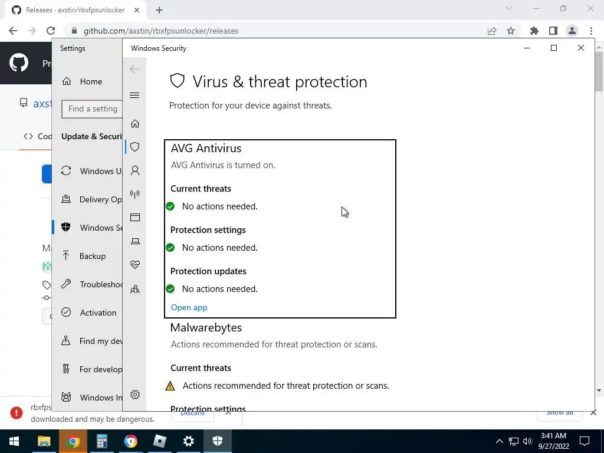604x453 pixels.
Task: Open Chrome profile avatar
Action: pyautogui.click(x=572, y=31)
